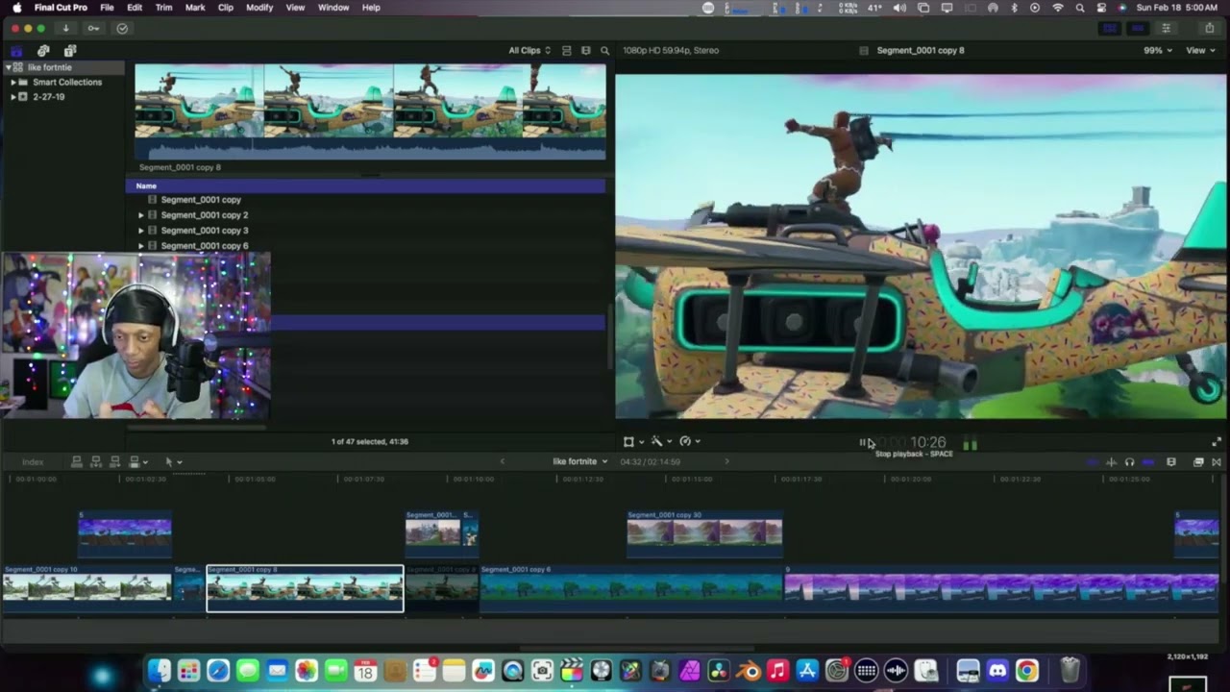Go back in timeline history

(502, 461)
